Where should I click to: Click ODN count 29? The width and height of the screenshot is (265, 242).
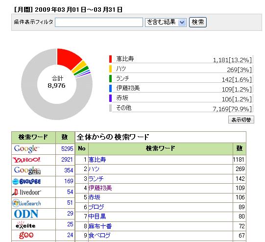70,214
